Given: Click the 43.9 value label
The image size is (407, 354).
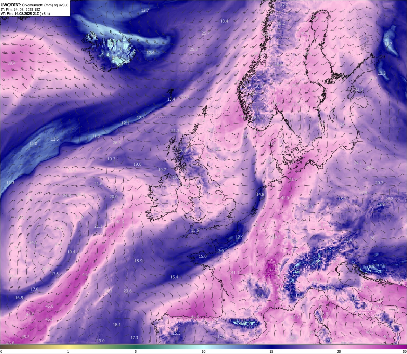Looking at the screenshot, I should tap(293, 179).
